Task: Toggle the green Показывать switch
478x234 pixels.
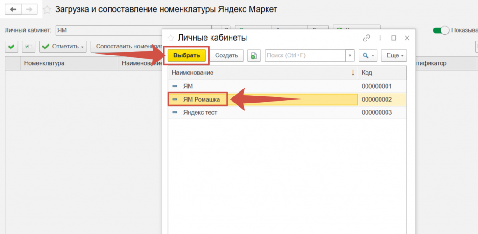Action: tap(441, 30)
